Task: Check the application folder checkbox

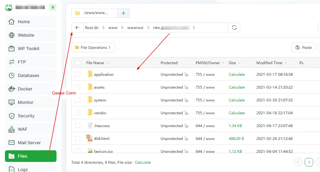Action: coord(78,74)
